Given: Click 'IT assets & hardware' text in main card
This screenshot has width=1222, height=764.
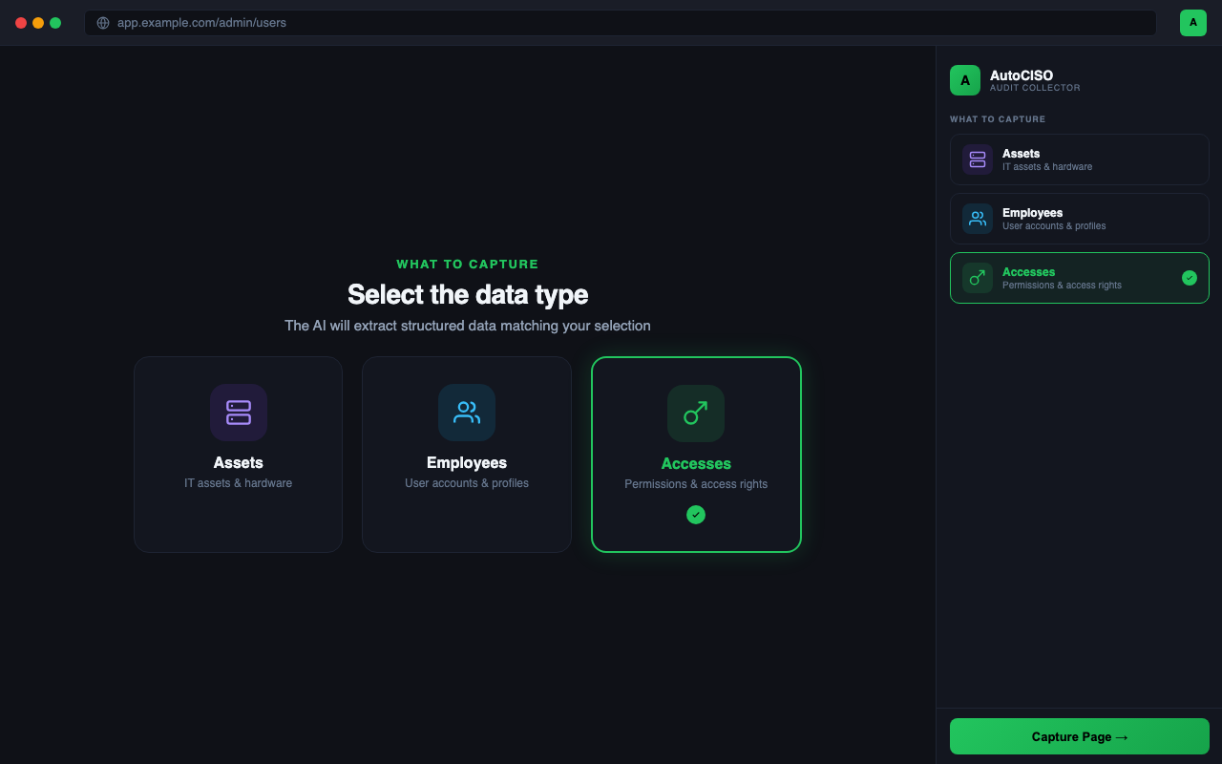Looking at the screenshot, I should click(x=239, y=483).
